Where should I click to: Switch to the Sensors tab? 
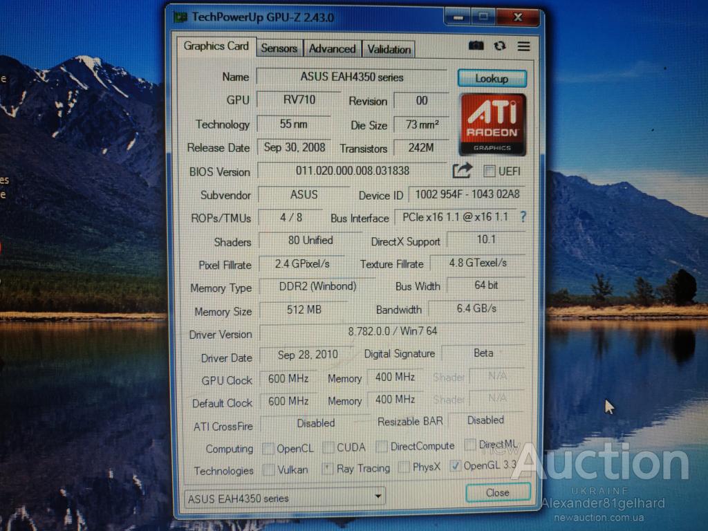pos(279,48)
